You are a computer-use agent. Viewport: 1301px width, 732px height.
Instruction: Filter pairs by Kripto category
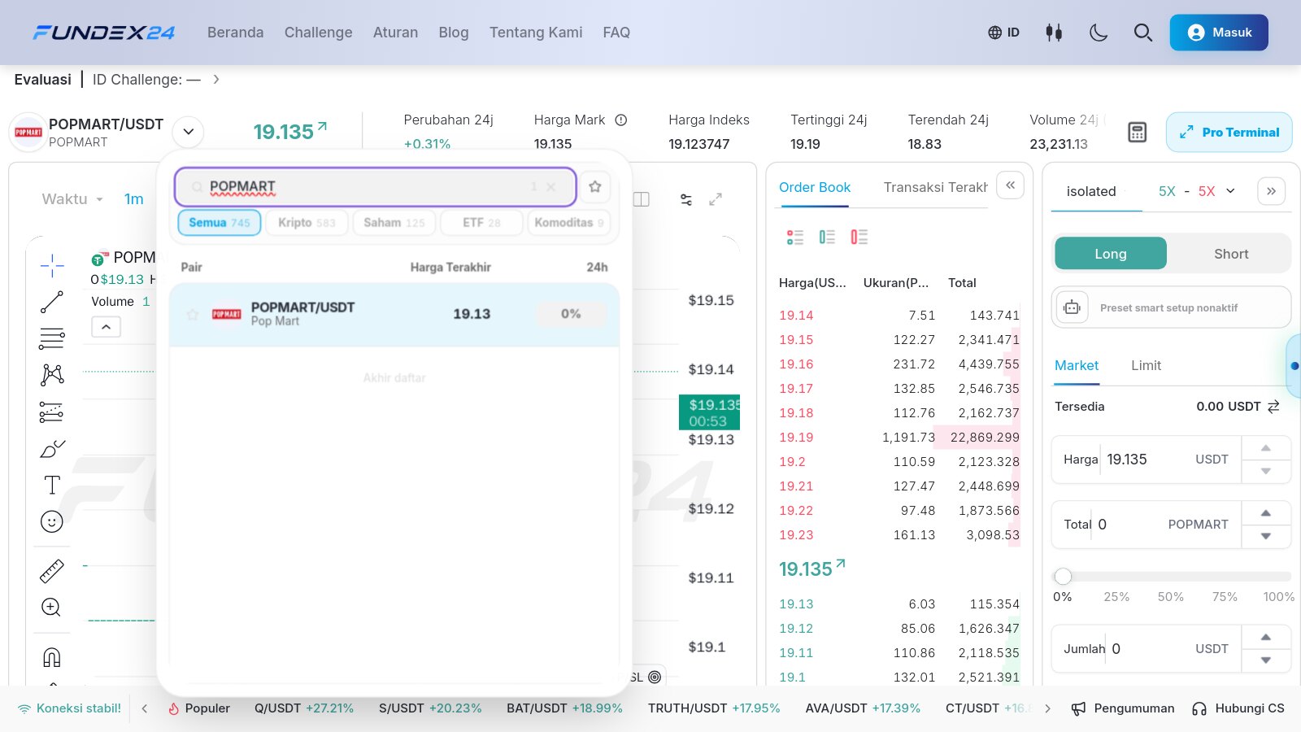(307, 222)
